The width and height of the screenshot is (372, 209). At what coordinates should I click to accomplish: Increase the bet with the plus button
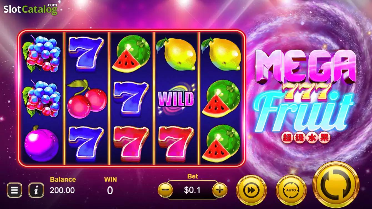pyautogui.click(x=220, y=190)
